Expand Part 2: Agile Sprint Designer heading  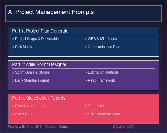39,64
